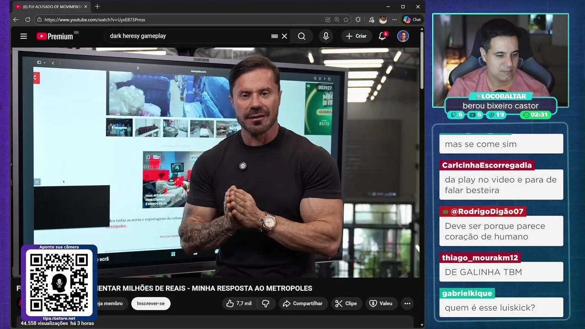Open the YouTube guide hamburger menu
Viewport: 585px width, 329px height.
[24, 36]
